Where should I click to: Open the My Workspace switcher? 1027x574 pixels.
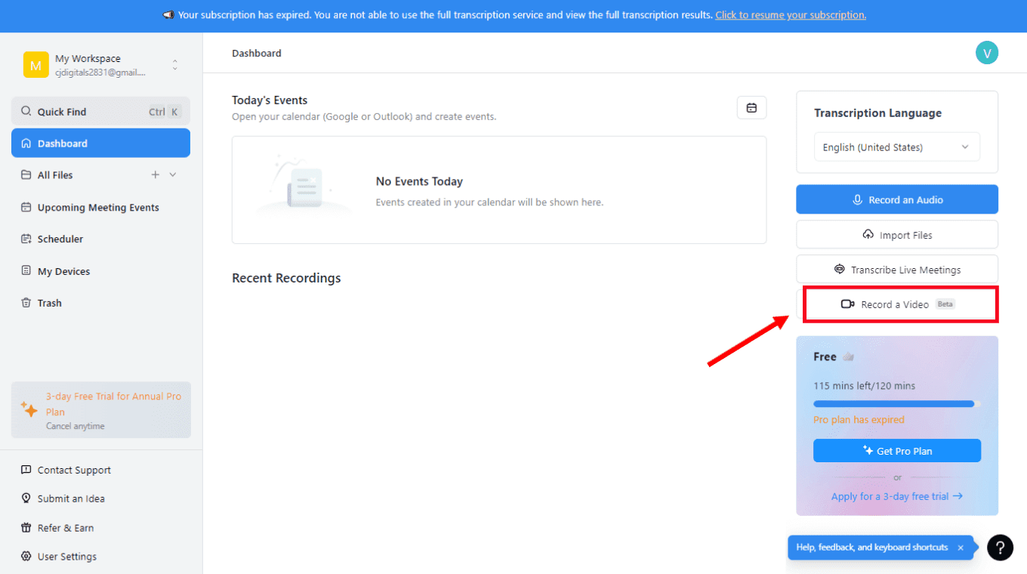pyautogui.click(x=174, y=66)
